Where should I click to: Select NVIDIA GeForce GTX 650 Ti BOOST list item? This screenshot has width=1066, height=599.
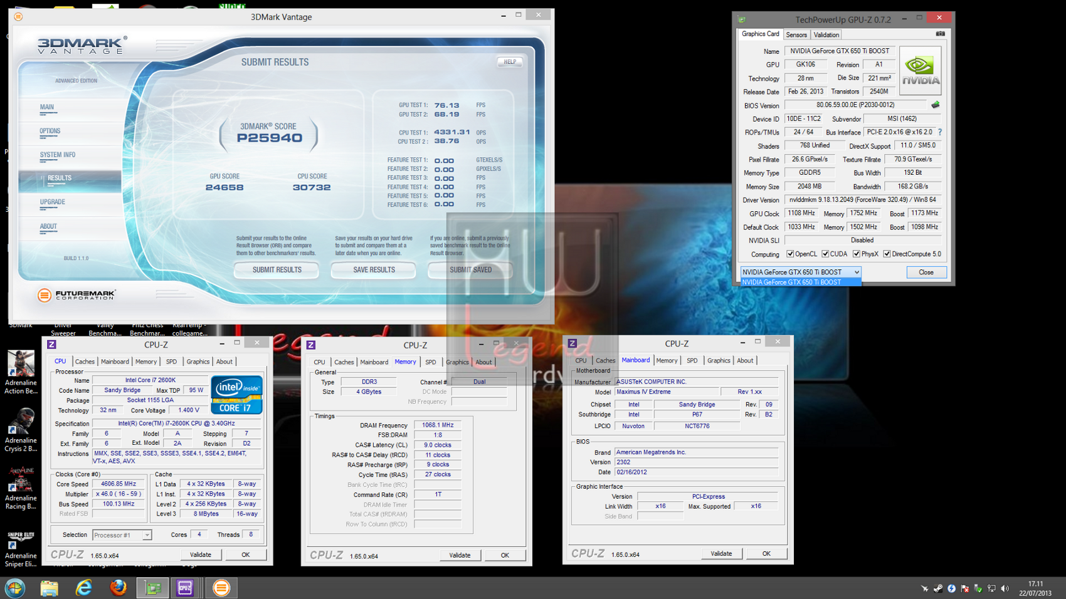click(801, 282)
